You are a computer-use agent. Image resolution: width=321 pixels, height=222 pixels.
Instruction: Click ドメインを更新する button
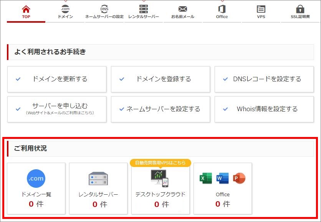57,79
